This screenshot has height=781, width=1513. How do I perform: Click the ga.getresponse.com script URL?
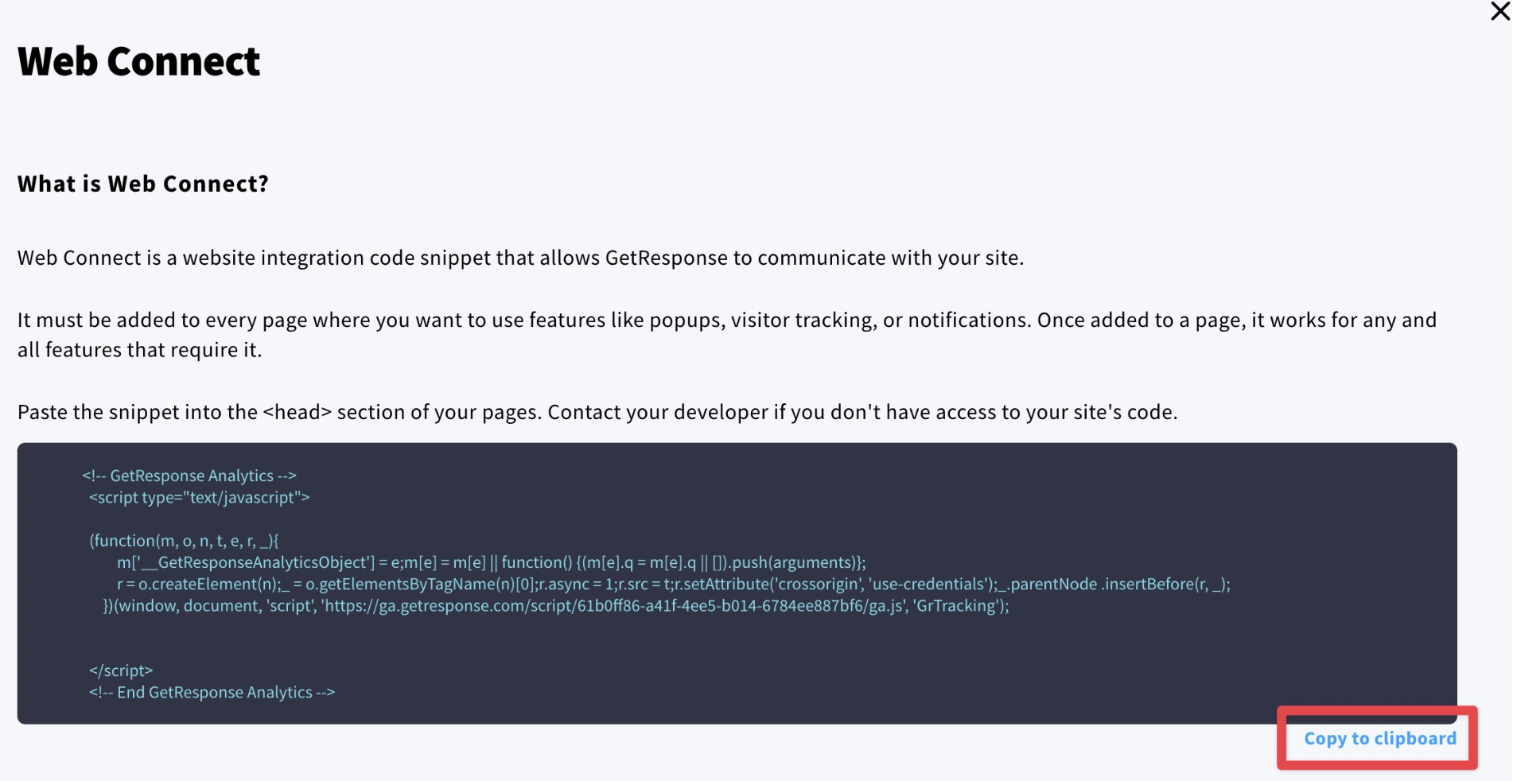[613, 606]
